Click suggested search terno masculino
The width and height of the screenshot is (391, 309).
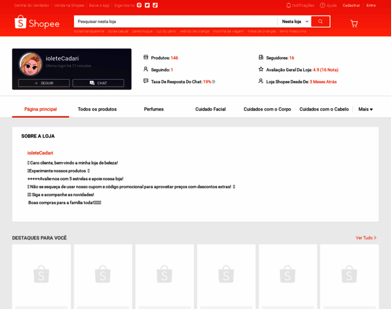coord(293,31)
